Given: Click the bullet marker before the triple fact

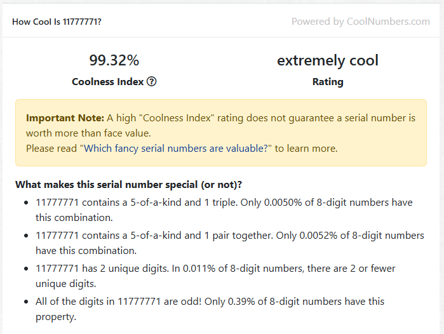Looking at the screenshot, I should [25, 203].
